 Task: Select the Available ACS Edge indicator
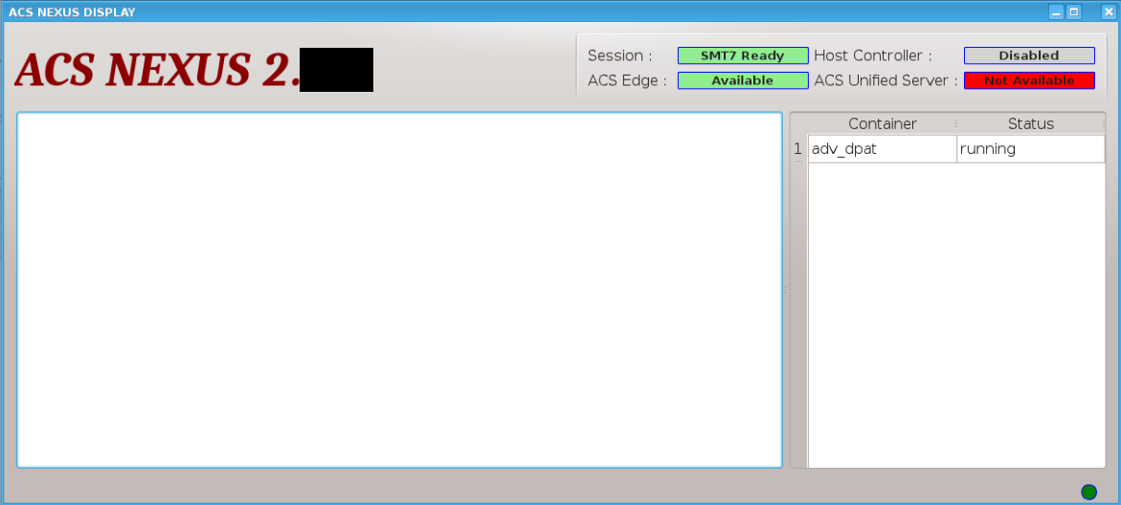point(743,80)
